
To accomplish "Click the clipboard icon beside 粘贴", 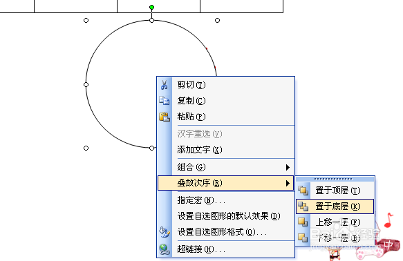I will coord(165,117).
